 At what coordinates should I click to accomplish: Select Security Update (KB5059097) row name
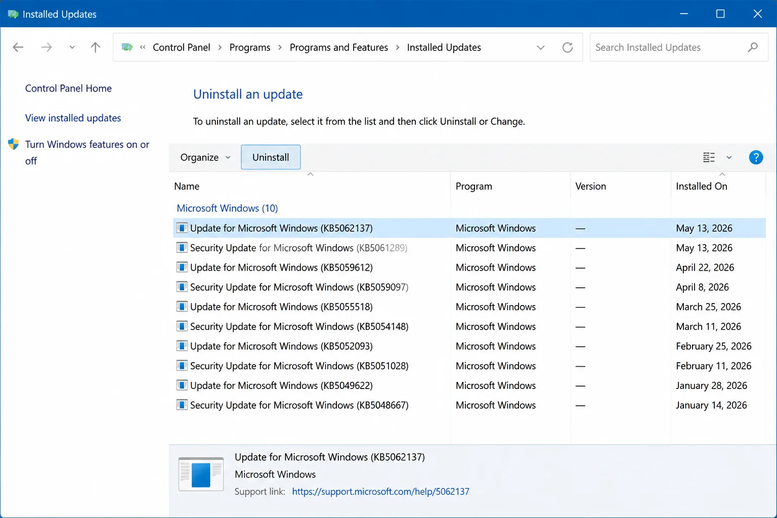pos(299,287)
